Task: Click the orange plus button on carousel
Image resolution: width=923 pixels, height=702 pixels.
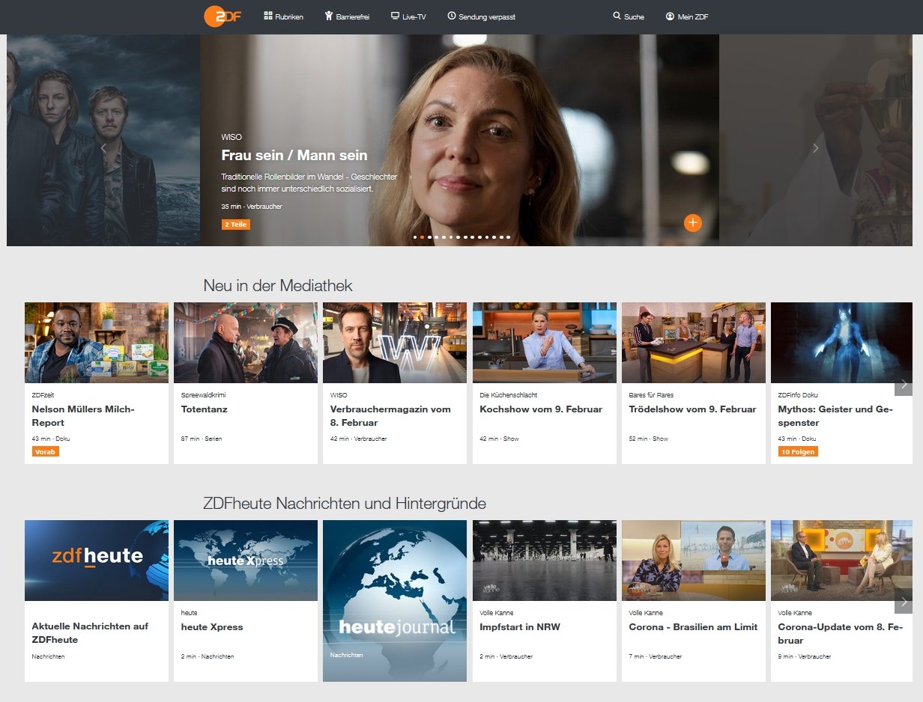Action: [693, 222]
